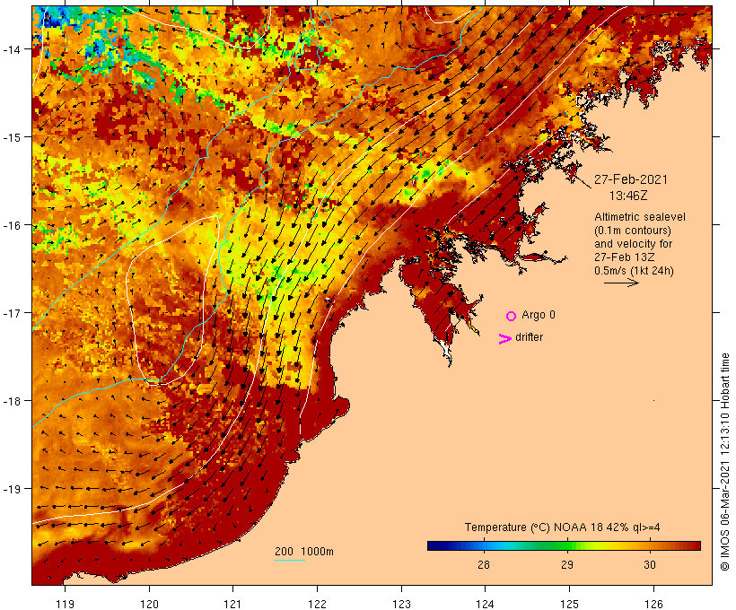Click the -17 latitude axis label
Screen dimensions: 736x610
[x=11, y=313]
